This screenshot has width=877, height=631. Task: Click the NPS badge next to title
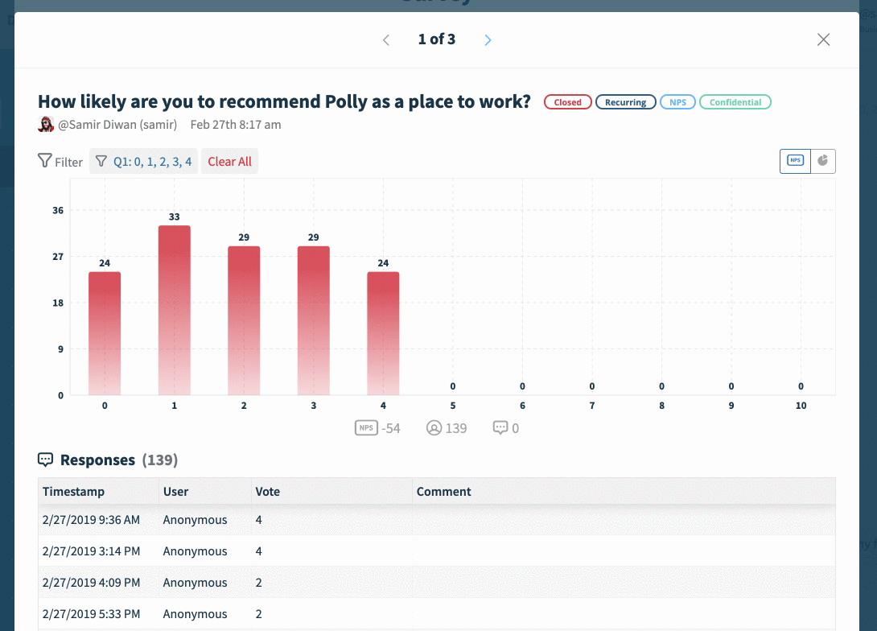click(678, 102)
